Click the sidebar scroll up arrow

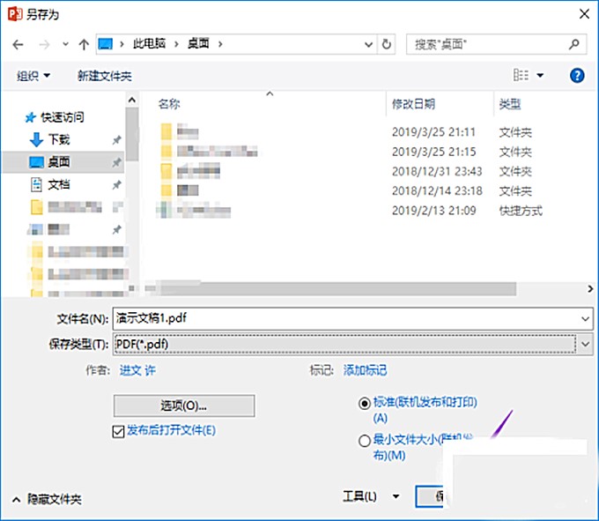[x=132, y=100]
